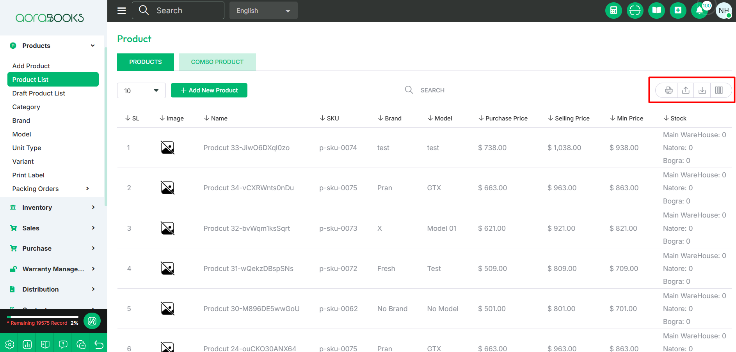This screenshot has height=352, width=736.
Task: Open the open-book icon in header
Action: 656,11
